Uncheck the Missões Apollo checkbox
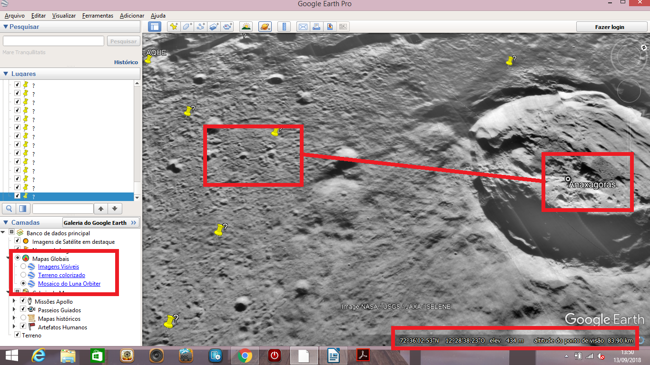 click(x=23, y=301)
